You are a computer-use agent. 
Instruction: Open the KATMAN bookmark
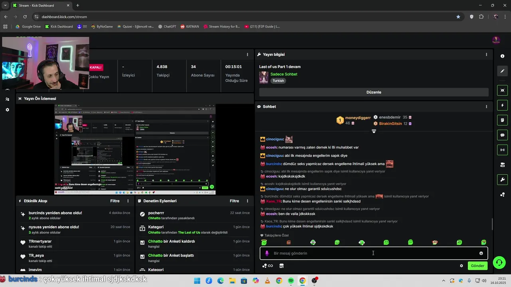tap(190, 27)
